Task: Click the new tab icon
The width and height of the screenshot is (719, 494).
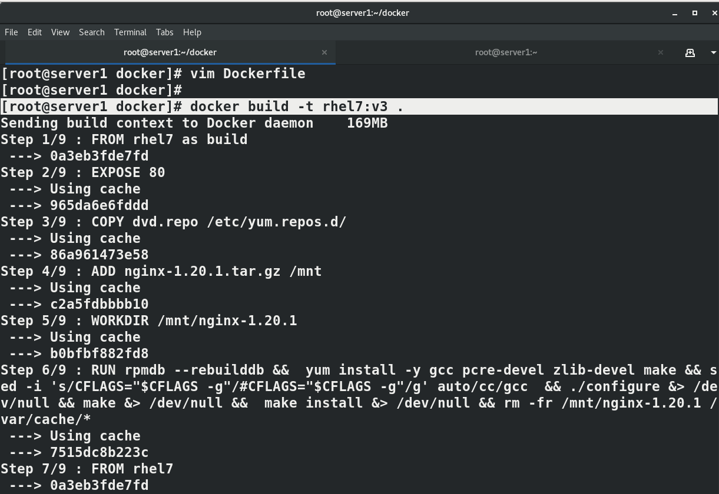Action: pyautogui.click(x=690, y=52)
